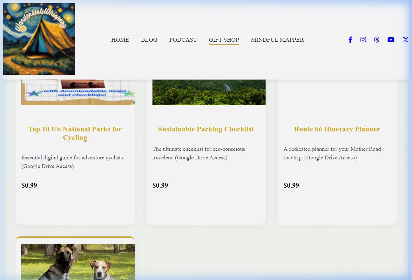Open the Threads social icon
The height and width of the screenshot is (280, 412).
[x=376, y=40]
